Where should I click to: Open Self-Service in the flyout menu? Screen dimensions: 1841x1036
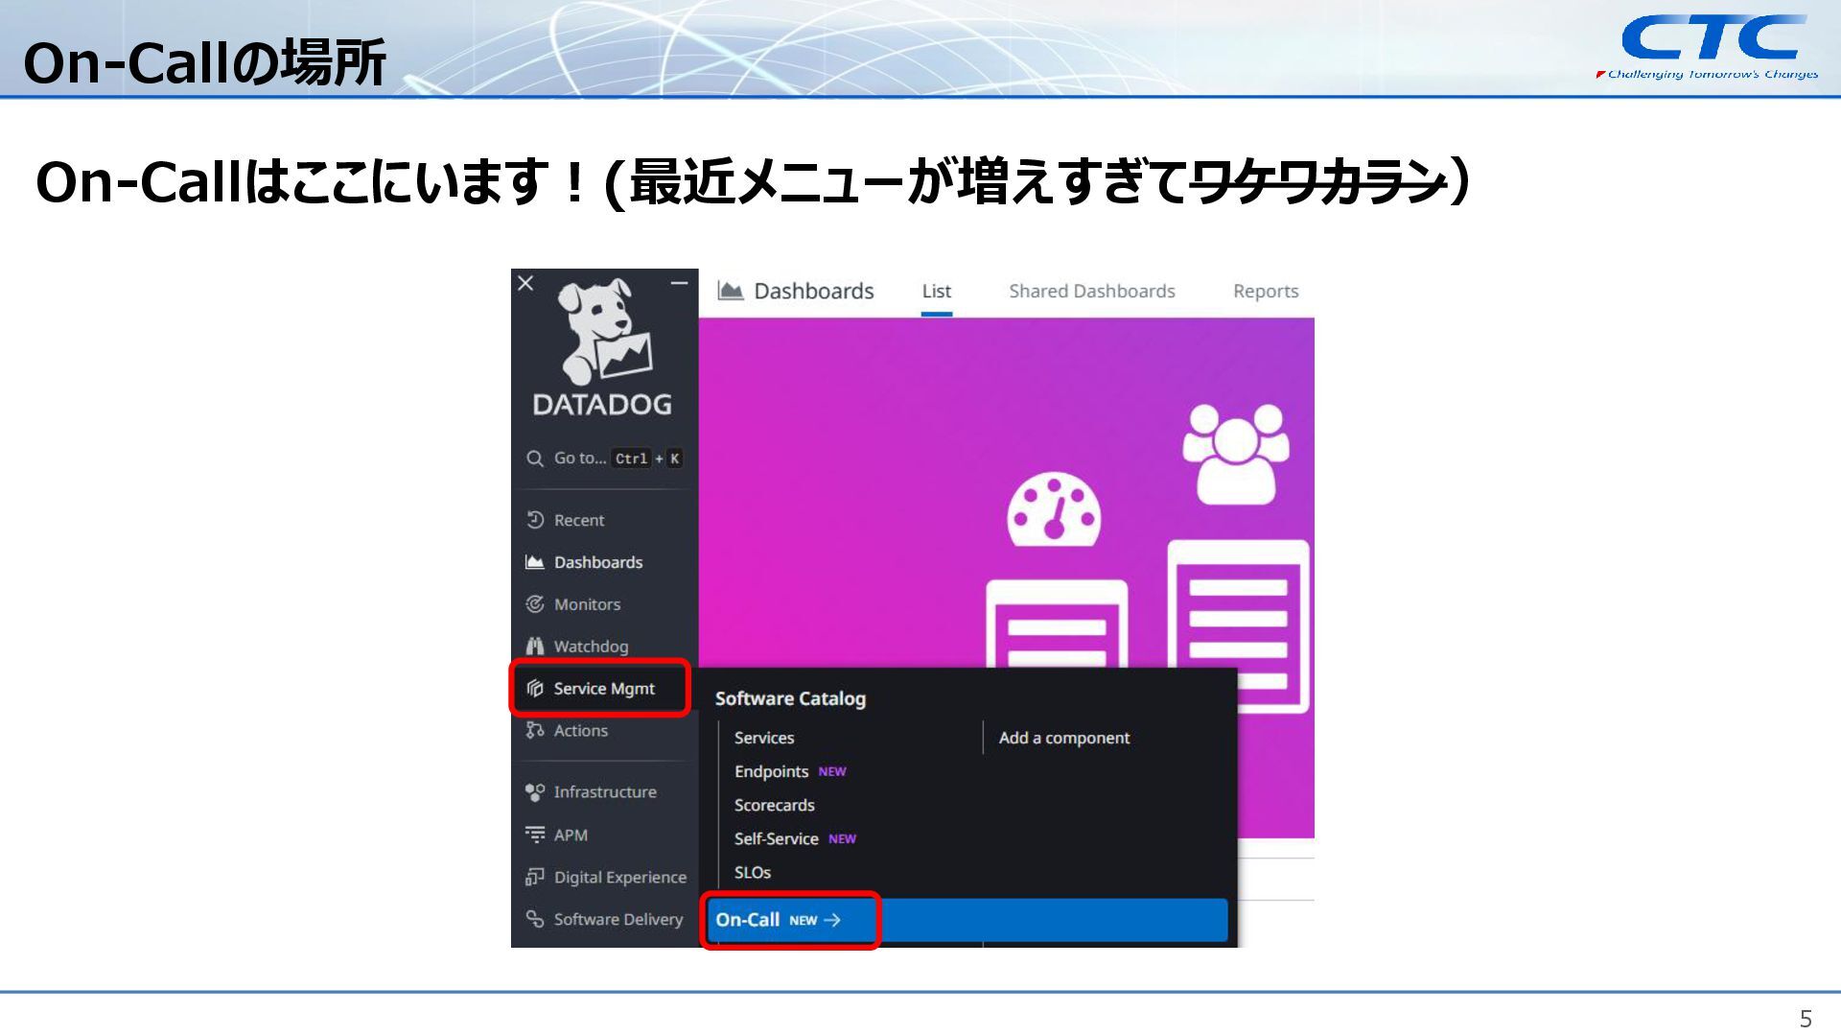click(776, 838)
